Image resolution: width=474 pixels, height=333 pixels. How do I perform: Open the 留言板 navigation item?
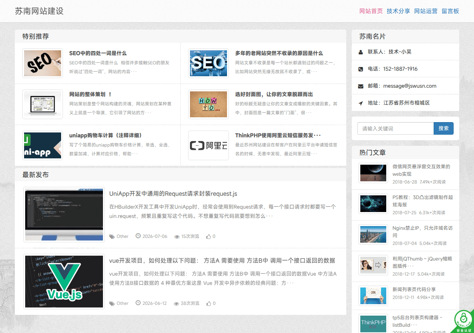[450, 11]
